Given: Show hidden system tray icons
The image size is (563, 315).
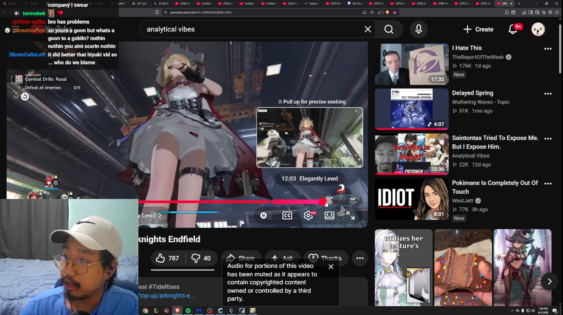Looking at the screenshot, I should tap(512, 311).
